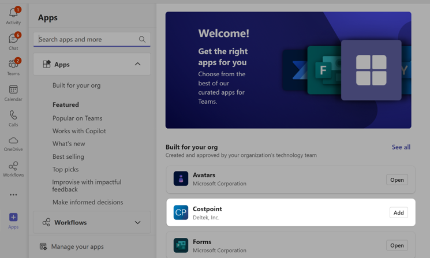Select Built for your org category
The width and height of the screenshot is (430, 258).
[x=76, y=85]
